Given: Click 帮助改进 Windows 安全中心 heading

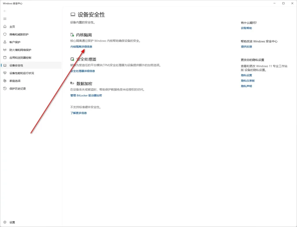Looking at the screenshot, I should point(259,41).
